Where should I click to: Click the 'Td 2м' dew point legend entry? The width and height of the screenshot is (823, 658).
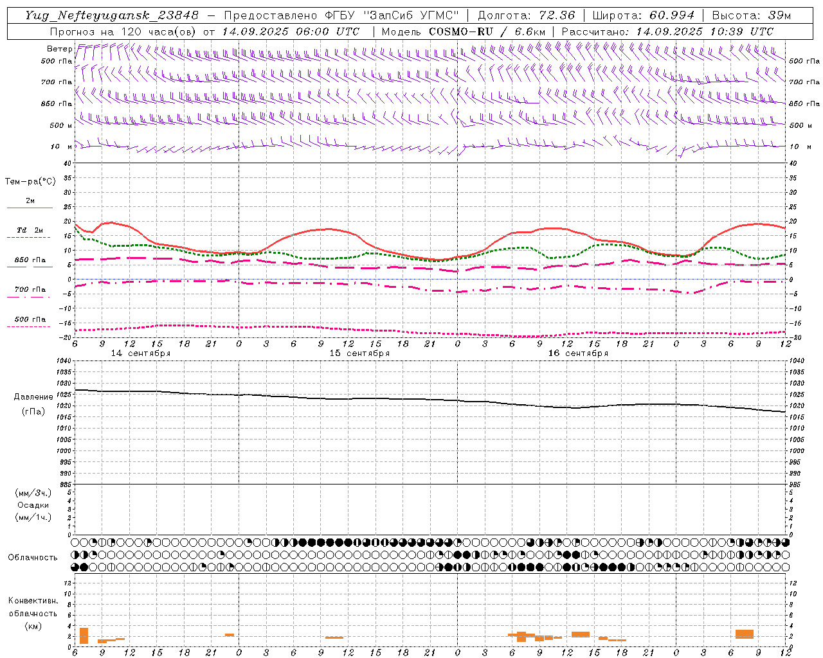[x=30, y=230]
